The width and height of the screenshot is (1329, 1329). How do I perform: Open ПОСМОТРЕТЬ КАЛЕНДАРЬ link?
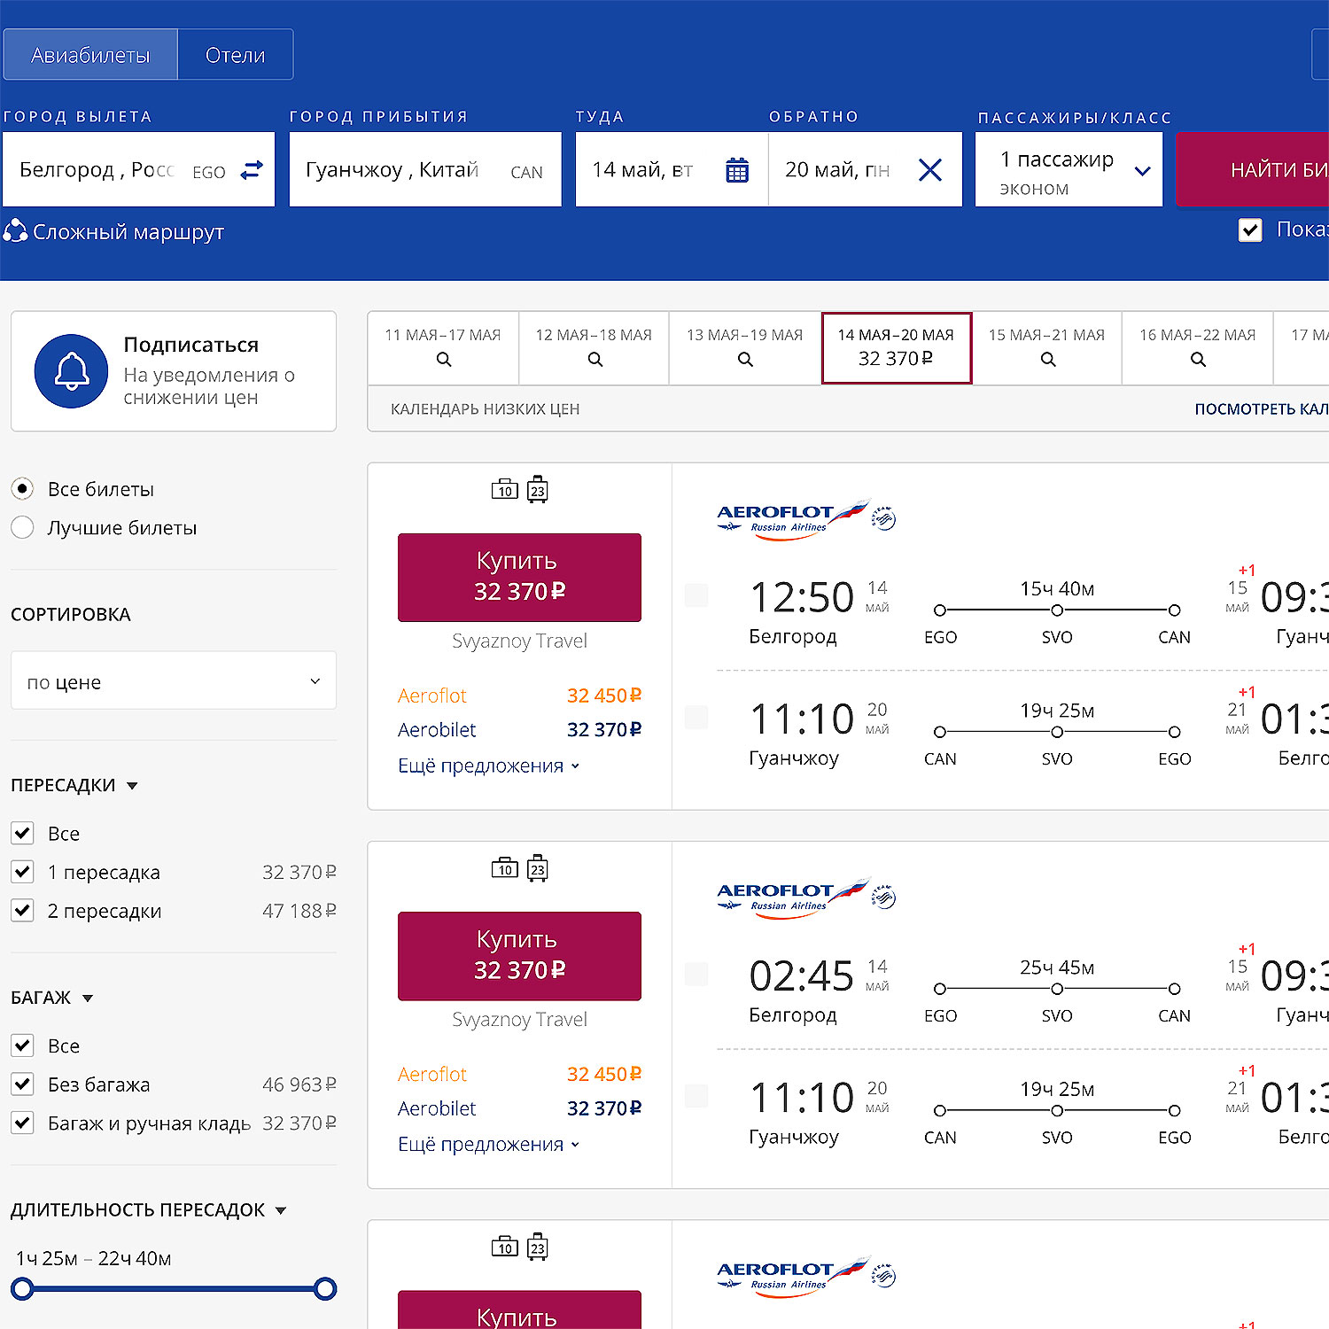[x=1262, y=408]
